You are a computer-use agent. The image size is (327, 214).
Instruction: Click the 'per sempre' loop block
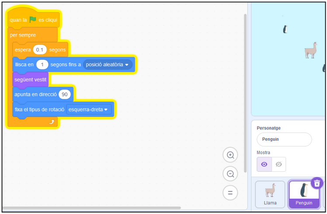click(23, 35)
